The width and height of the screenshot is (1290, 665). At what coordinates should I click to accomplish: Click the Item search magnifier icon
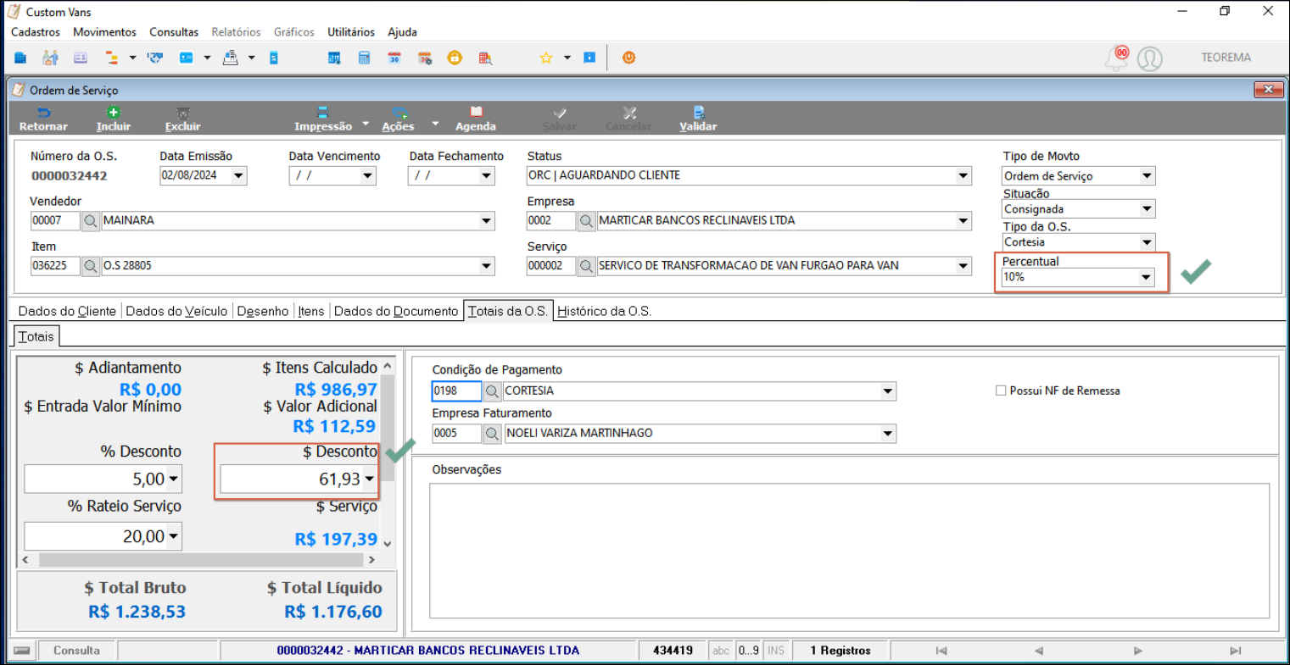pyautogui.click(x=91, y=266)
